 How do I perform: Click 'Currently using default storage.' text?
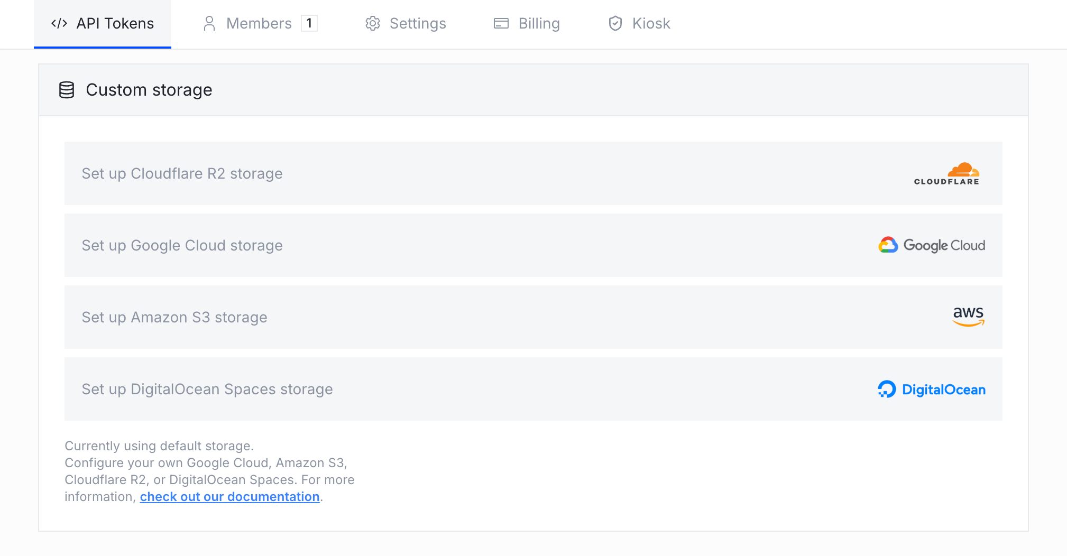click(159, 446)
